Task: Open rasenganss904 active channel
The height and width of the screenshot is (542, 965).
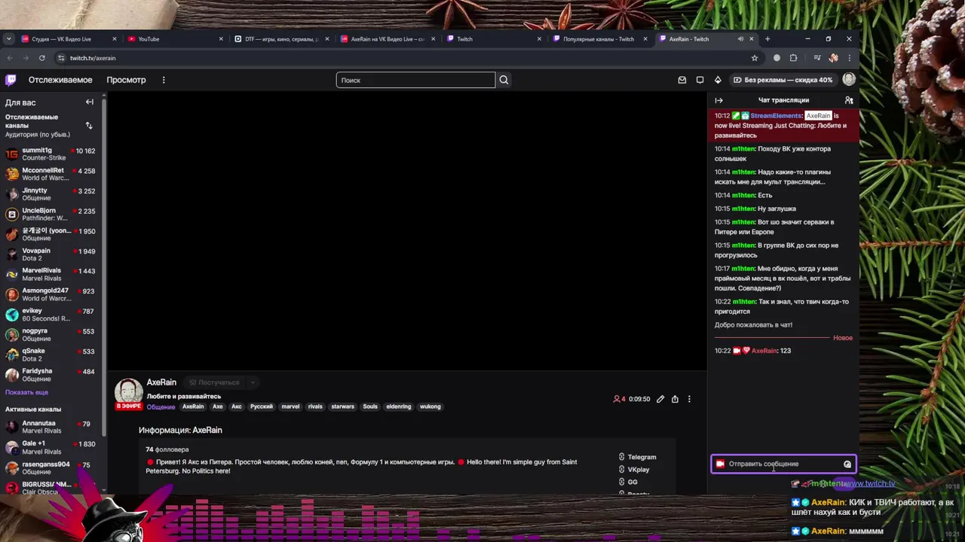Action: pos(51,468)
